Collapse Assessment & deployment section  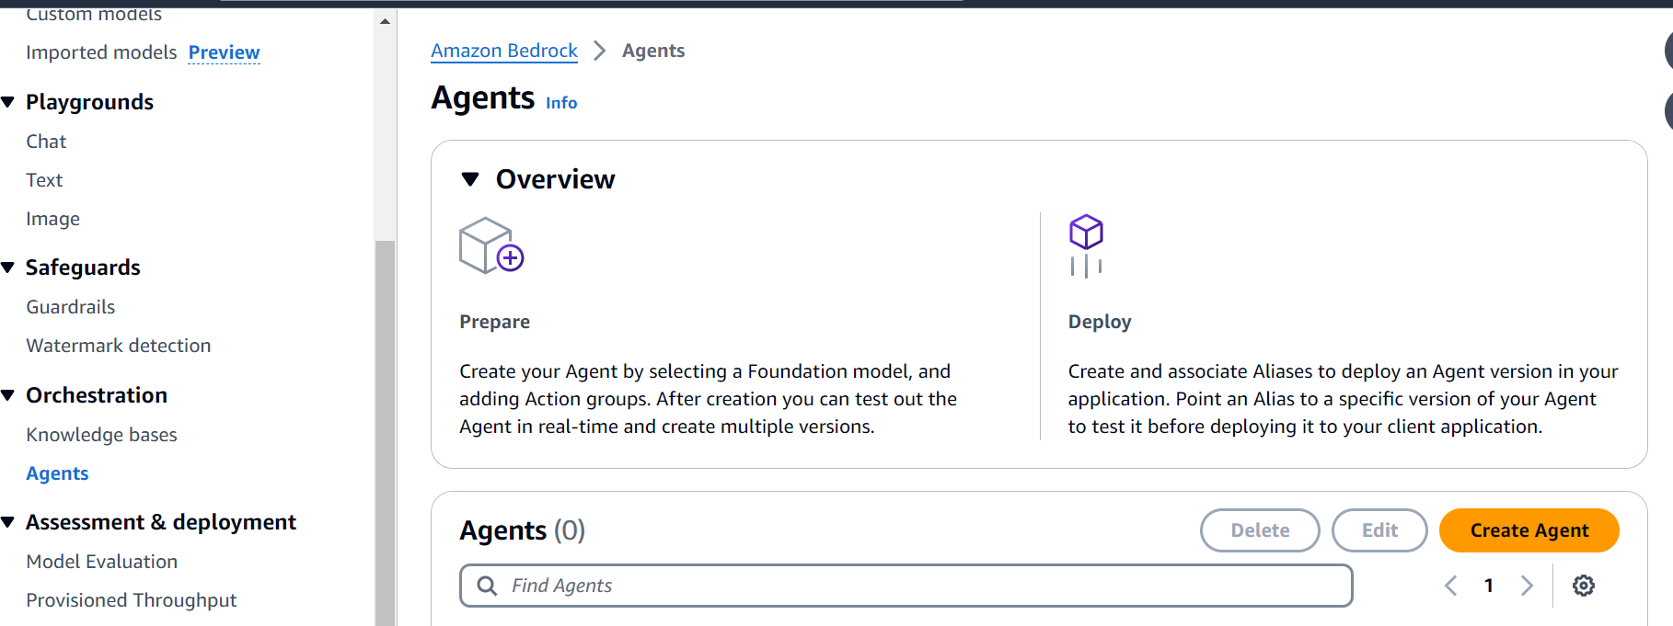8,522
